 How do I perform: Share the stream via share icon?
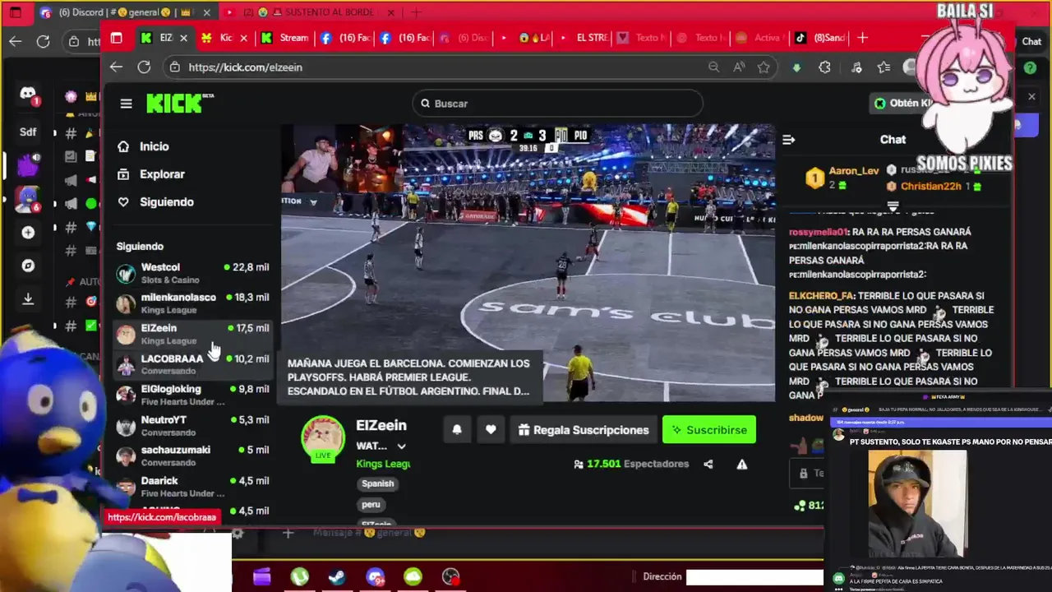pyautogui.click(x=708, y=465)
